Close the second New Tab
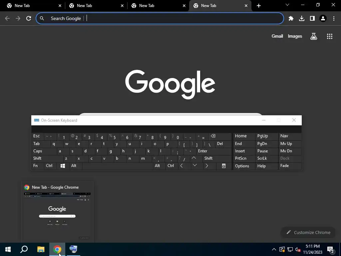The height and width of the screenshot is (256, 341). pos(122,6)
